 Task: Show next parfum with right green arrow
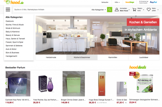point(125,83)
